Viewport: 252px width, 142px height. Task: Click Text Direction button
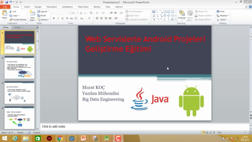pyautogui.click(x=135, y=11)
